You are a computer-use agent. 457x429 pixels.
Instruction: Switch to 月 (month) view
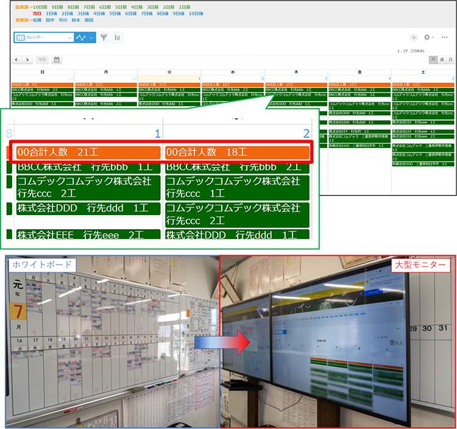pos(433,60)
